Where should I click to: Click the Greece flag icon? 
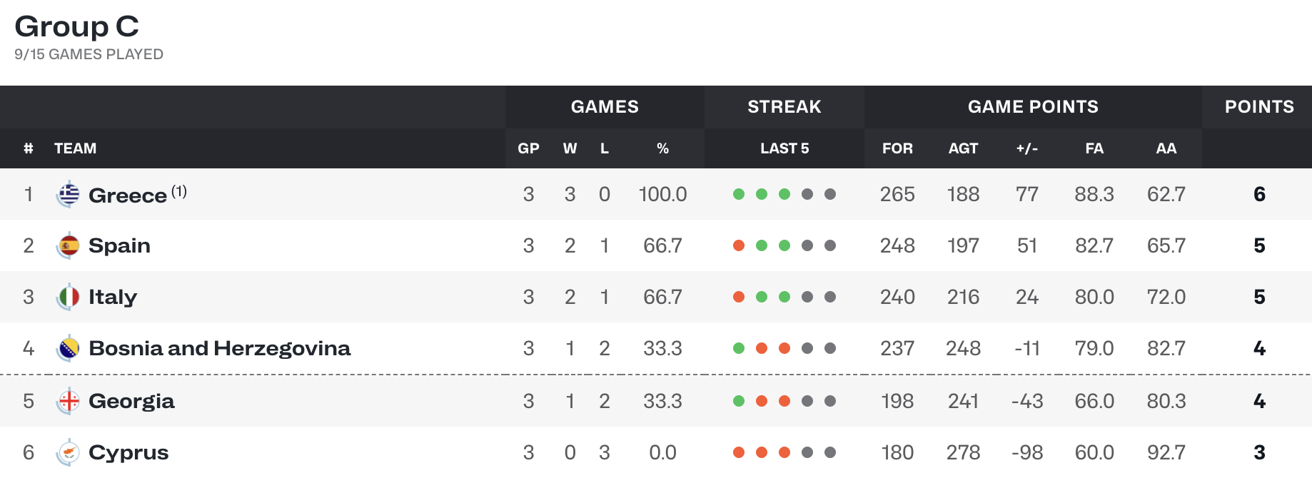click(69, 194)
